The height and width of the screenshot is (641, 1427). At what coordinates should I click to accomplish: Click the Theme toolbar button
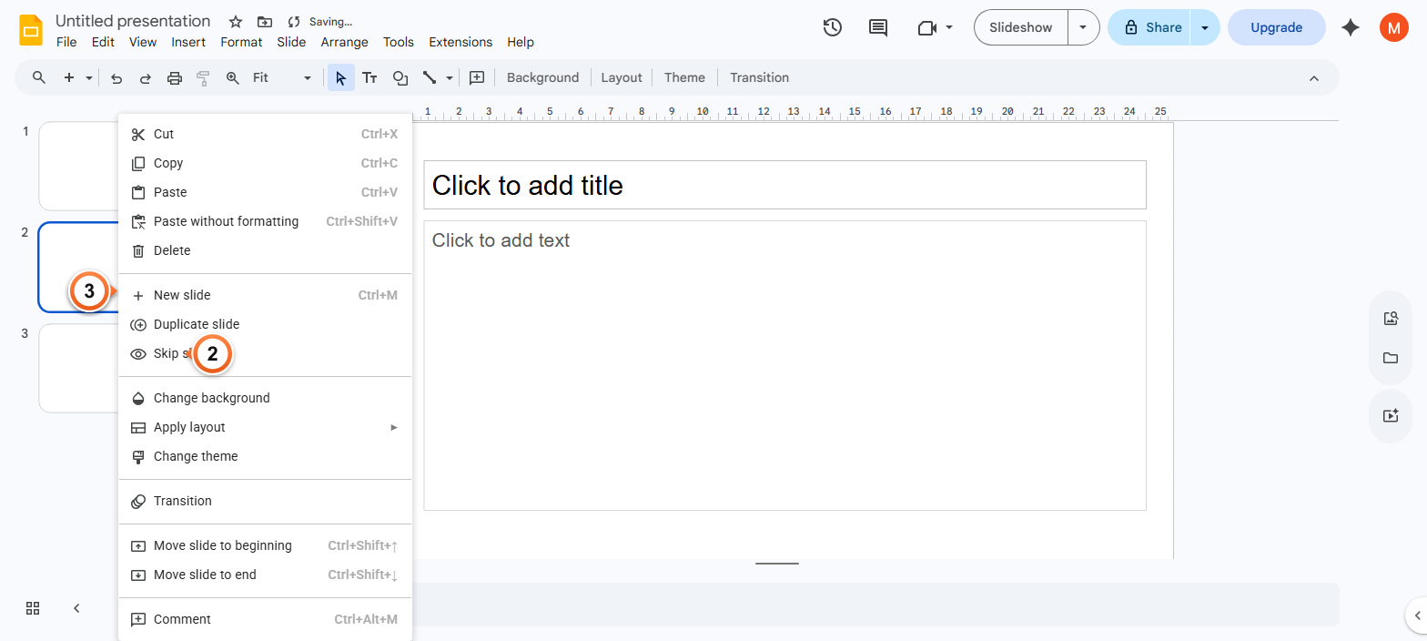[x=684, y=78]
